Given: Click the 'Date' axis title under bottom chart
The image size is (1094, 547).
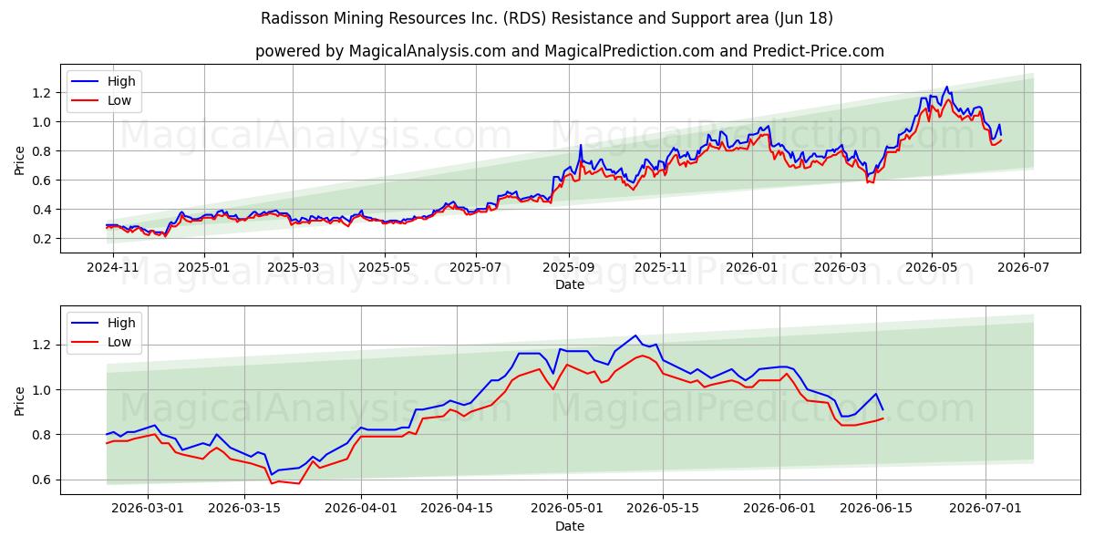Looking at the screenshot, I should click(x=569, y=526).
